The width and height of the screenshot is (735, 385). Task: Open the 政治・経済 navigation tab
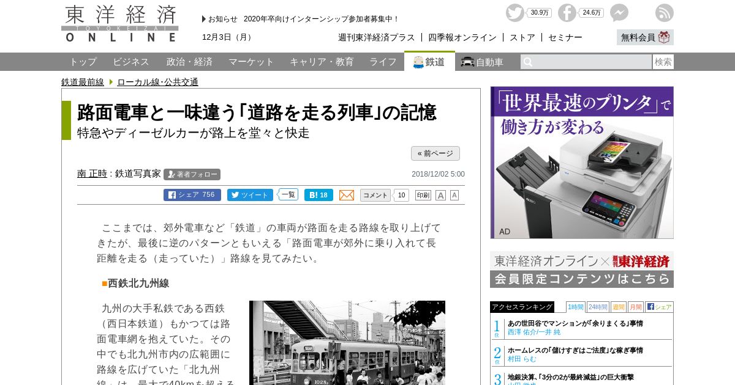tap(189, 62)
